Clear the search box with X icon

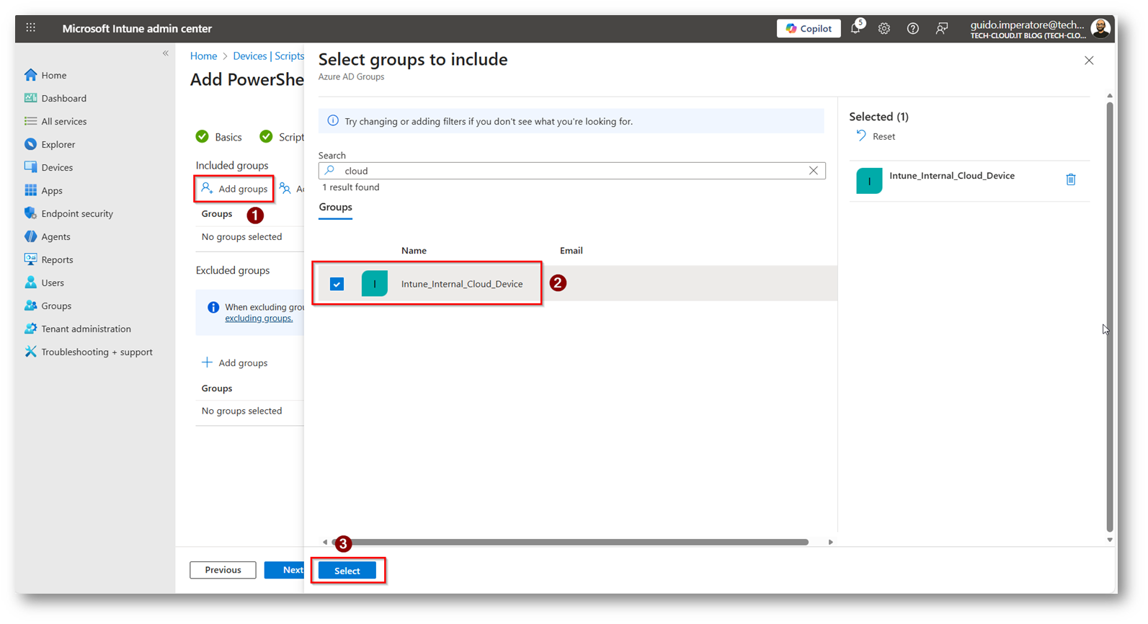point(813,171)
